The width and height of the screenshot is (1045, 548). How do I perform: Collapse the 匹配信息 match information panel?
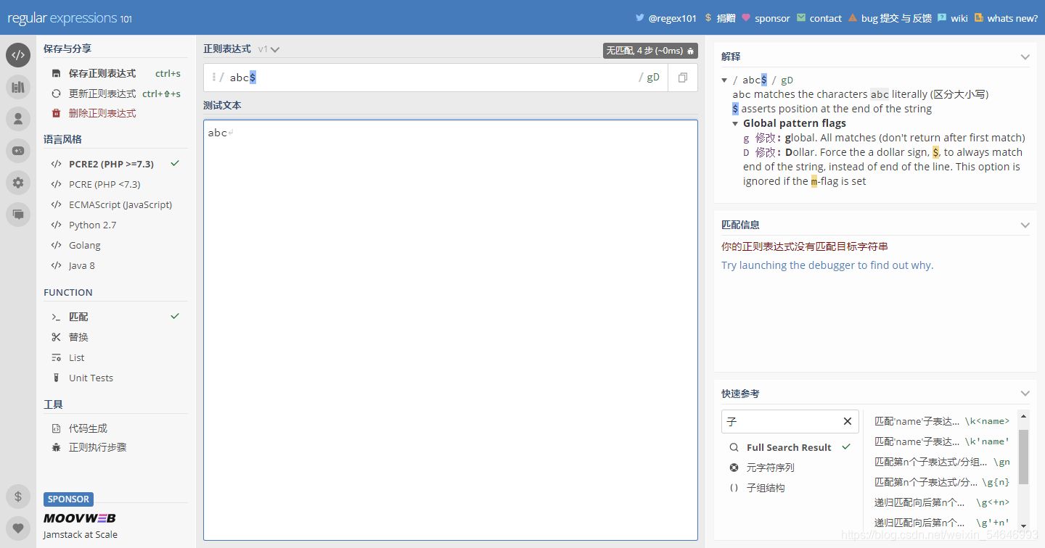click(1025, 225)
